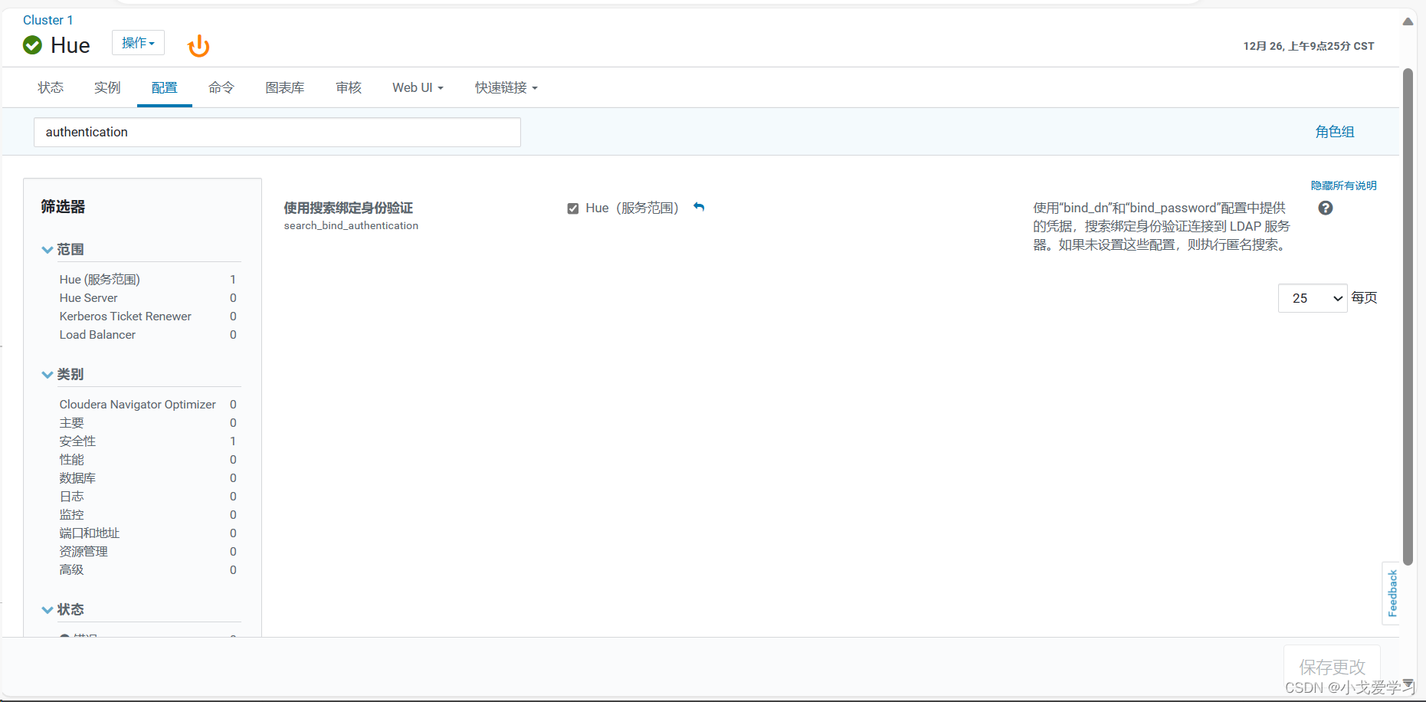Filter by 数据库 category
The width and height of the screenshot is (1426, 702).
pyautogui.click(x=78, y=478)
